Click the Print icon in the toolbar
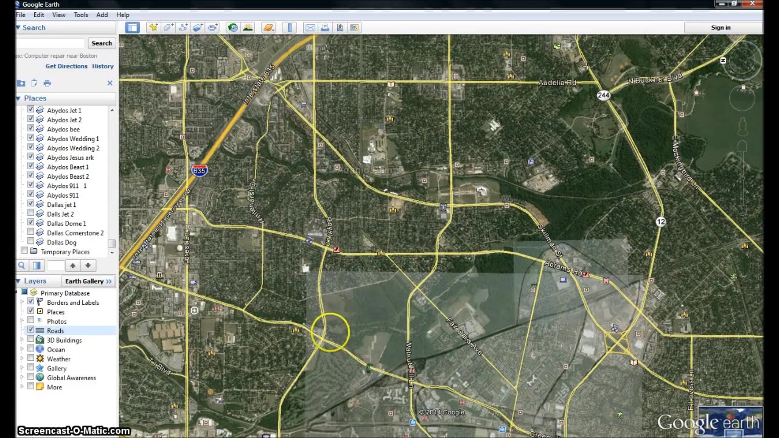The width and height of the screenshot is (779, 438). point(325,27)
